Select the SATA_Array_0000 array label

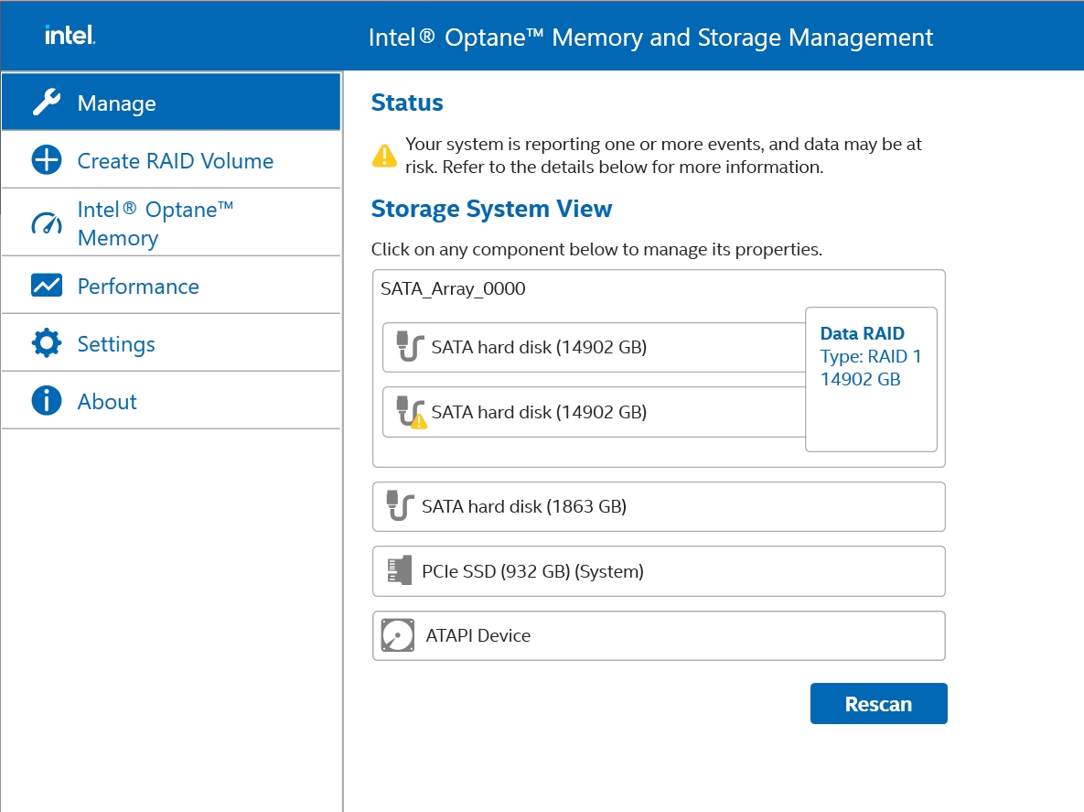tap(453, 289)
